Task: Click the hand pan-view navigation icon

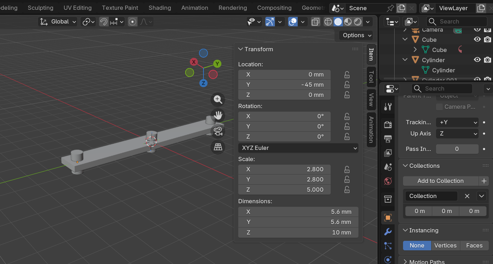Action: tap(218, 115)
